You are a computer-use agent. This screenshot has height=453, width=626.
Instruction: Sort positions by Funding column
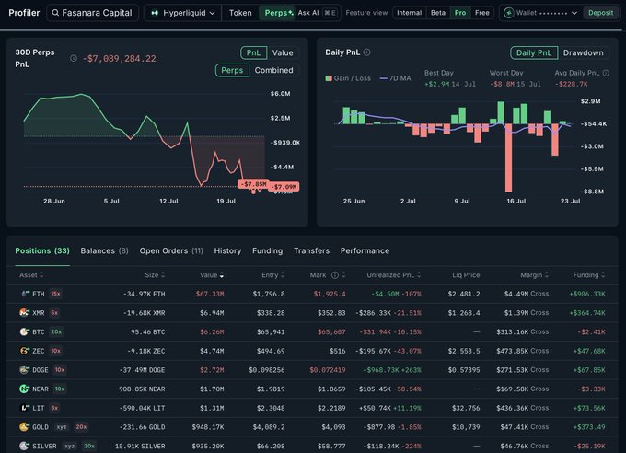[589, 274]
